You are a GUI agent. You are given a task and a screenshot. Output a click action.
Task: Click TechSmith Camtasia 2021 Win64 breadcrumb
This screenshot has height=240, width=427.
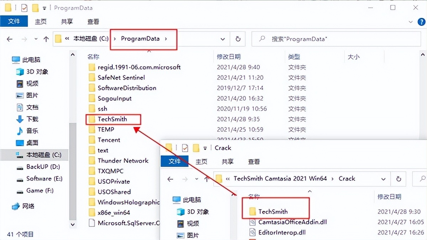click(280, 178)
